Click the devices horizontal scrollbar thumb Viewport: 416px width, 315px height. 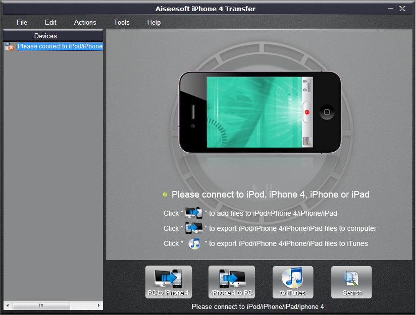tap(41, 305)
